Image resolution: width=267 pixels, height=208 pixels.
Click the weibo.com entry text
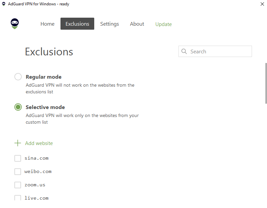38,172
